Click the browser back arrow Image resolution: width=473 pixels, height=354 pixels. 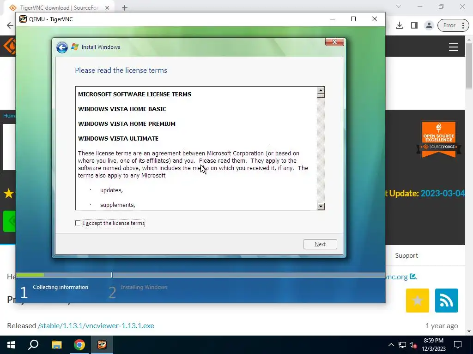[10, 25]
